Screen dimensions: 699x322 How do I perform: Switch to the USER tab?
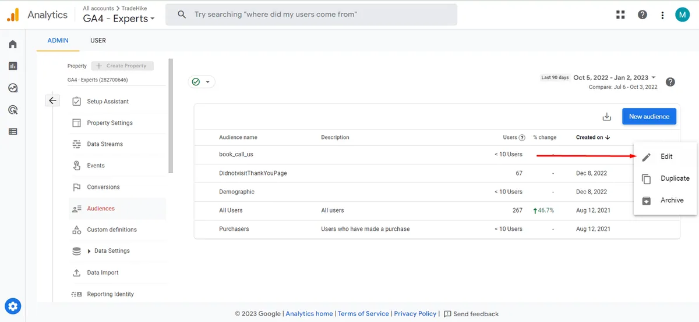pyautogui.click(x=98, y=41)
